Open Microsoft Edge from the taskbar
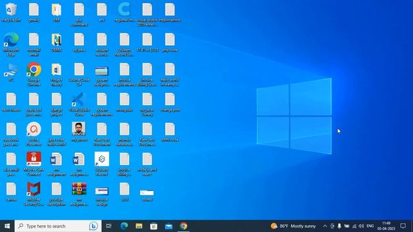 [x=124, y=226]
